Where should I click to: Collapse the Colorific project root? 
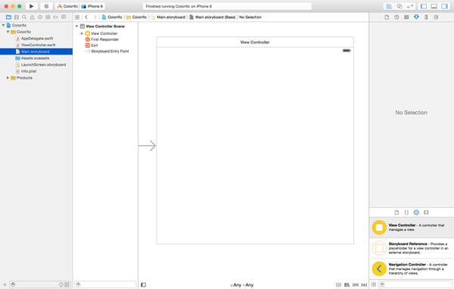[x=3, y=25]
